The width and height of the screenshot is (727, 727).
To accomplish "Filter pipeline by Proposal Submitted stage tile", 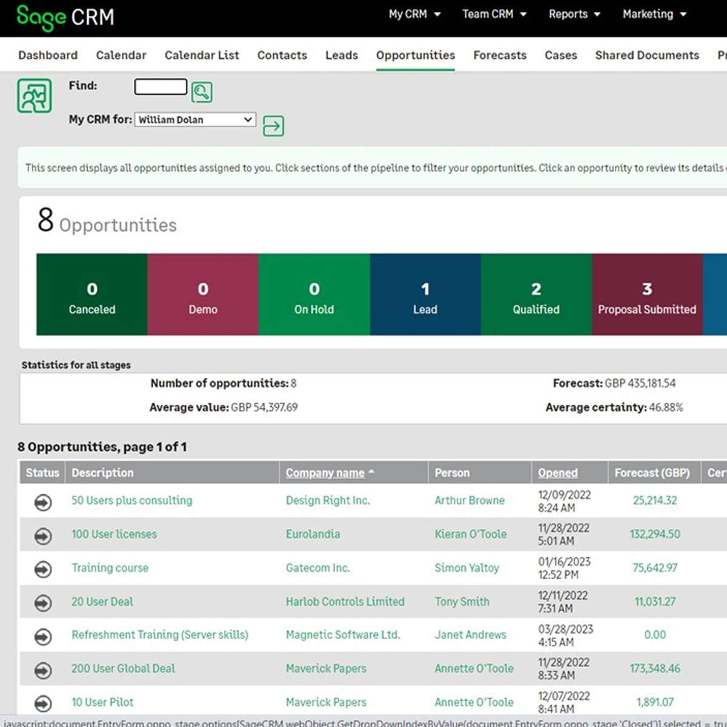I will pos(647,294).
